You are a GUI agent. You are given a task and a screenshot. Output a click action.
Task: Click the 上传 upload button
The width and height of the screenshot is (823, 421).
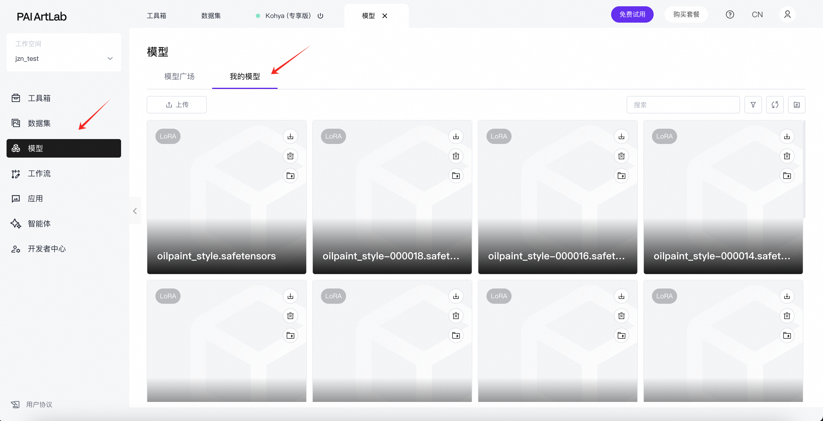[x=176, y=105]
